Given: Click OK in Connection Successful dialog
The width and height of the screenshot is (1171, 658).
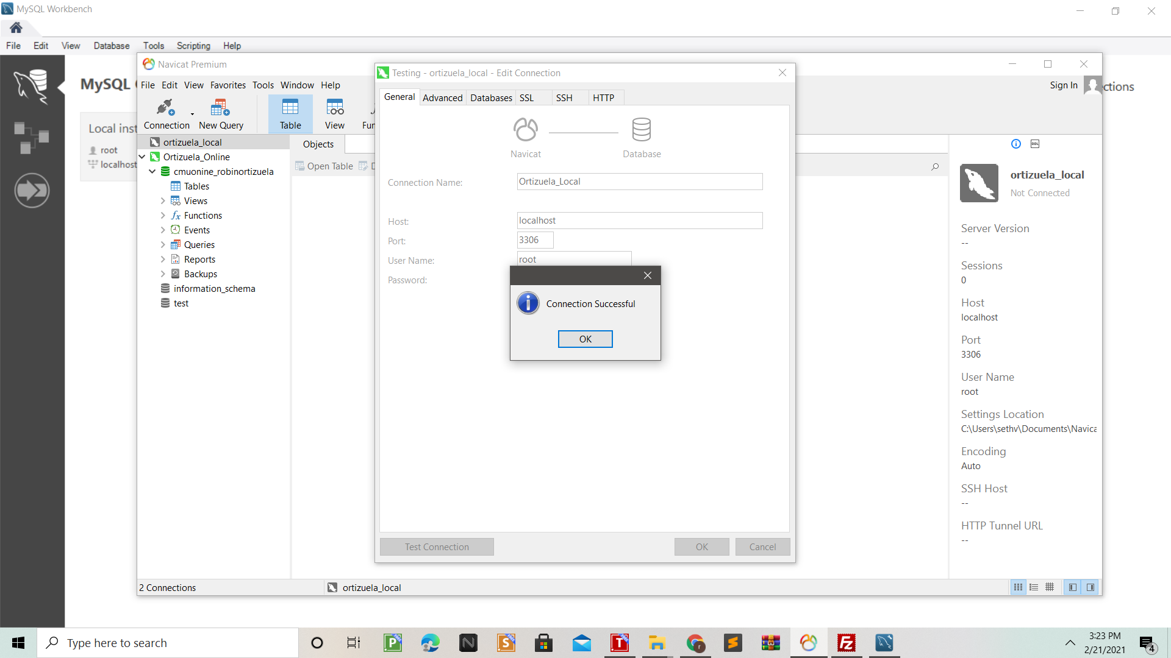Looking at the screenshot, I should point(585,339).
